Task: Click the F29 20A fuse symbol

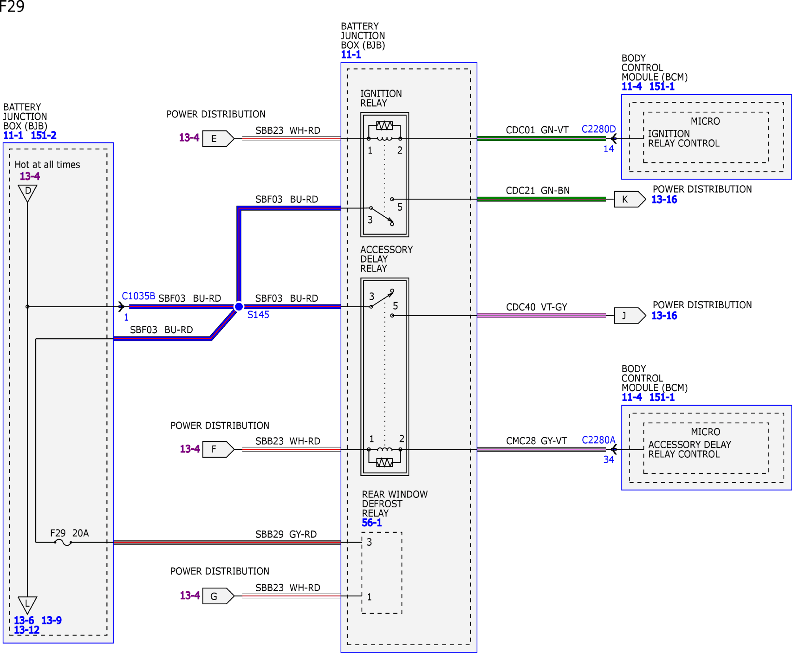Action: (x=63, y=542)
